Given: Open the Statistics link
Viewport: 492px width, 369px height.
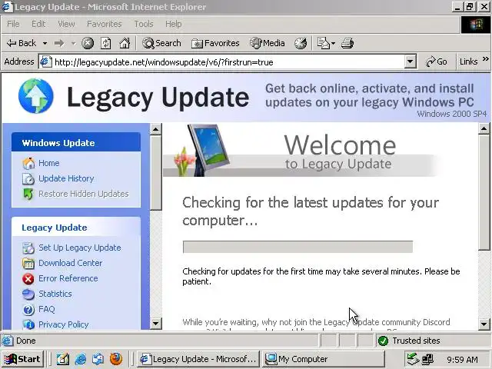Looking at the screenshot, I should click(55, 294).
